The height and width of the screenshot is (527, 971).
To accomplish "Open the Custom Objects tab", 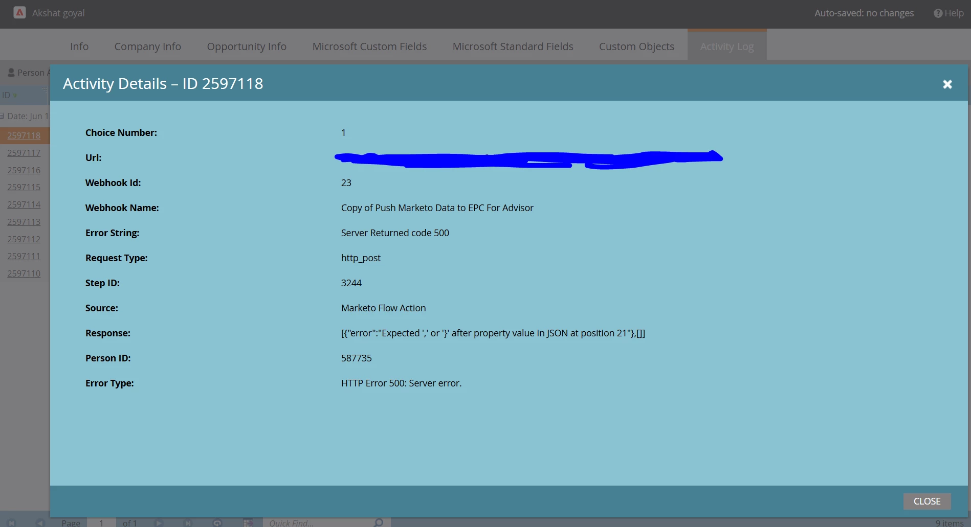I will (637, 47).
